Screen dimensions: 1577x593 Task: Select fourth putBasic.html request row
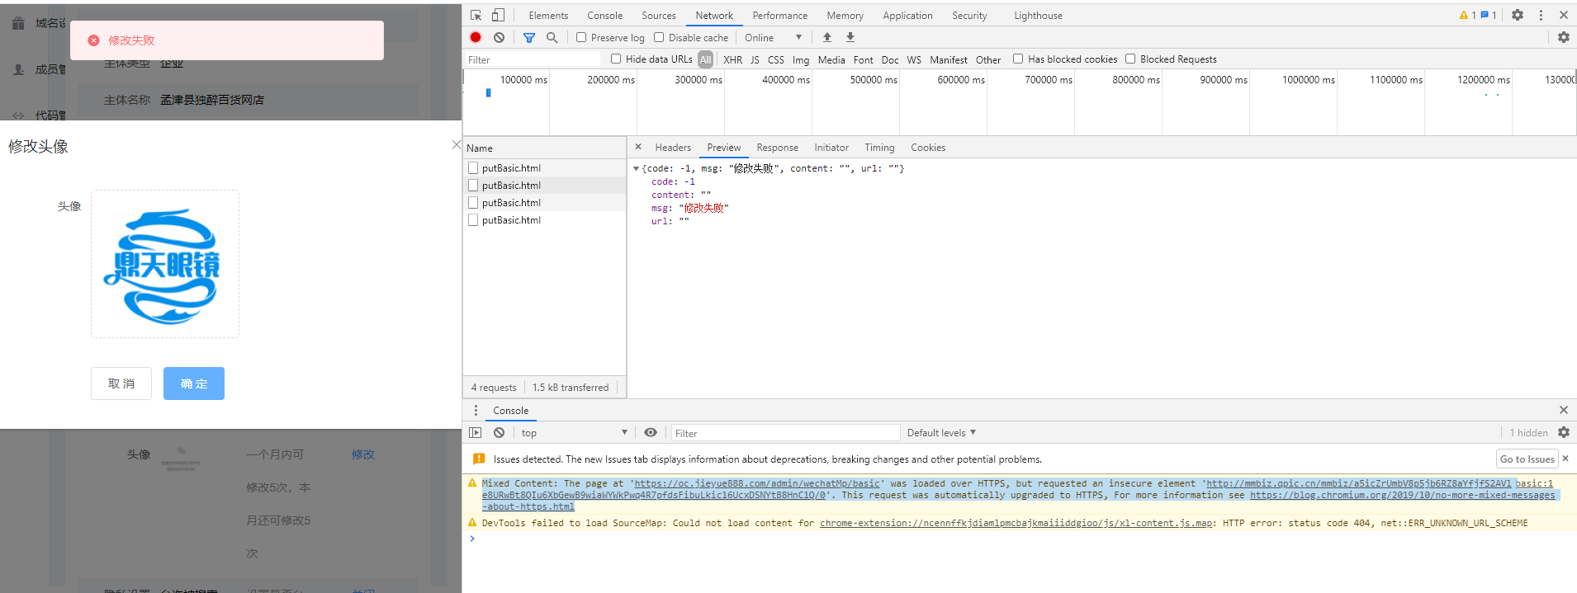544,219
